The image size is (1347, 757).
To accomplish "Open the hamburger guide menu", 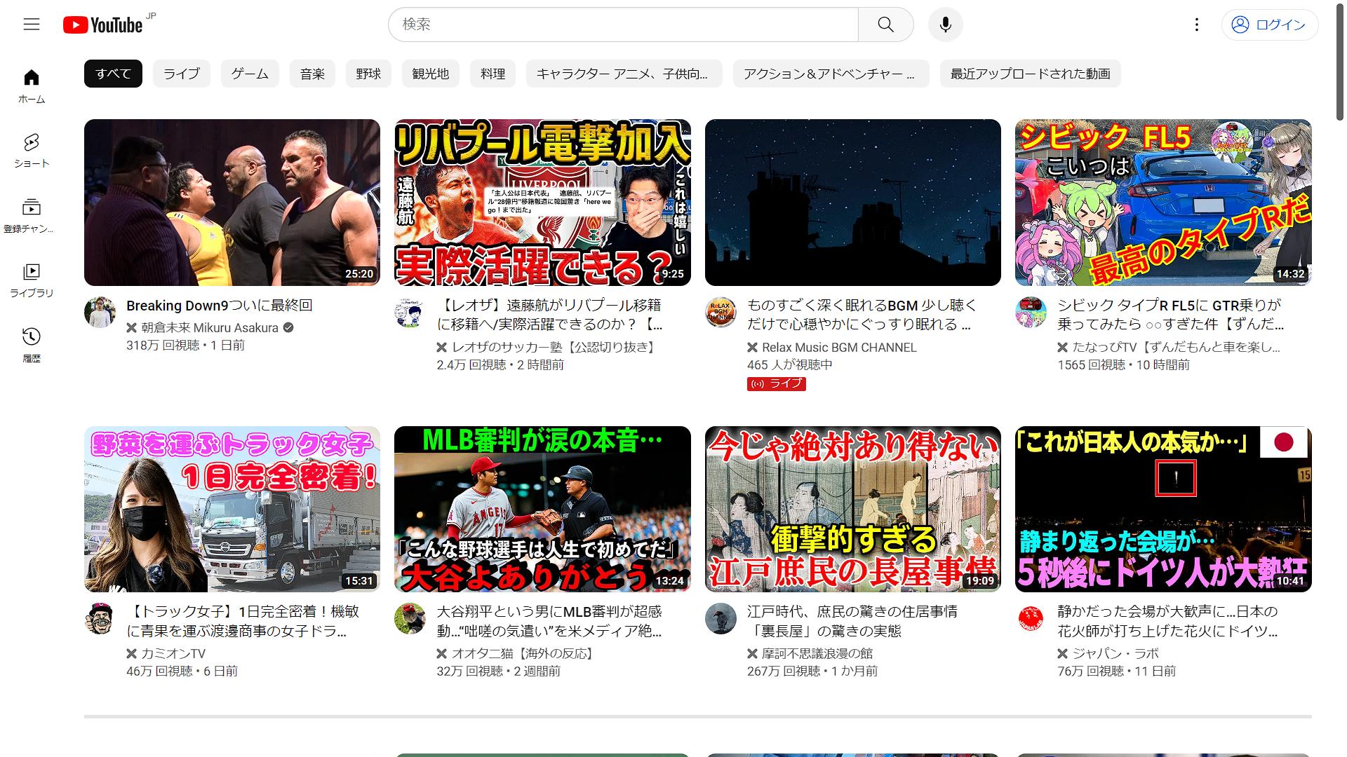I will point(32,25).
